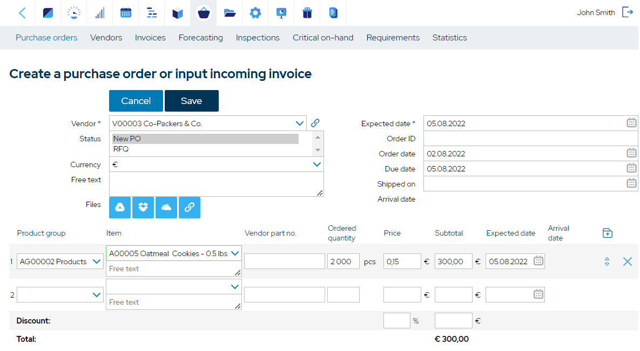Open the dashboard gauge icon in top bar

[74, 13]
